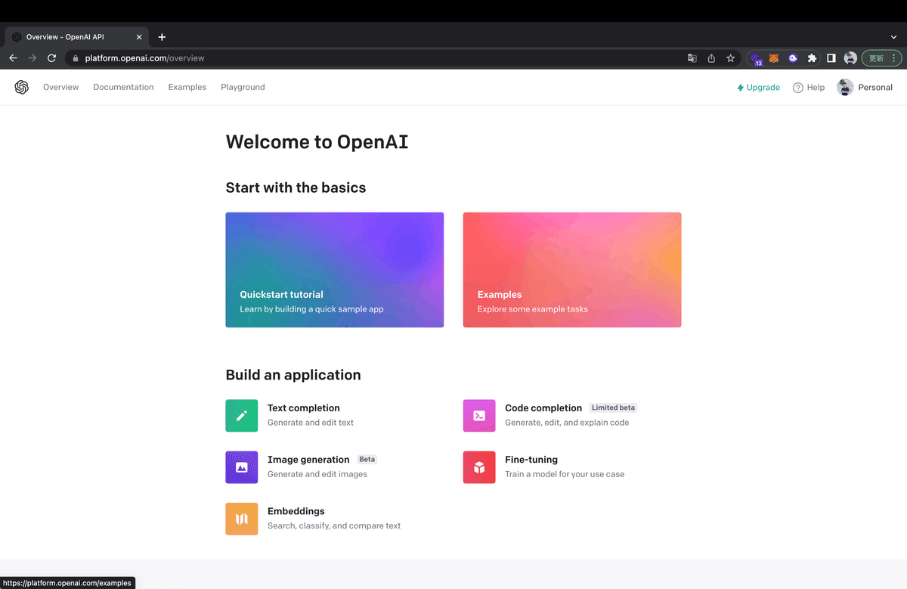This screenshot has width=907, height=589.
Task: Open the Documentation nav item
Action: point(123,87)
